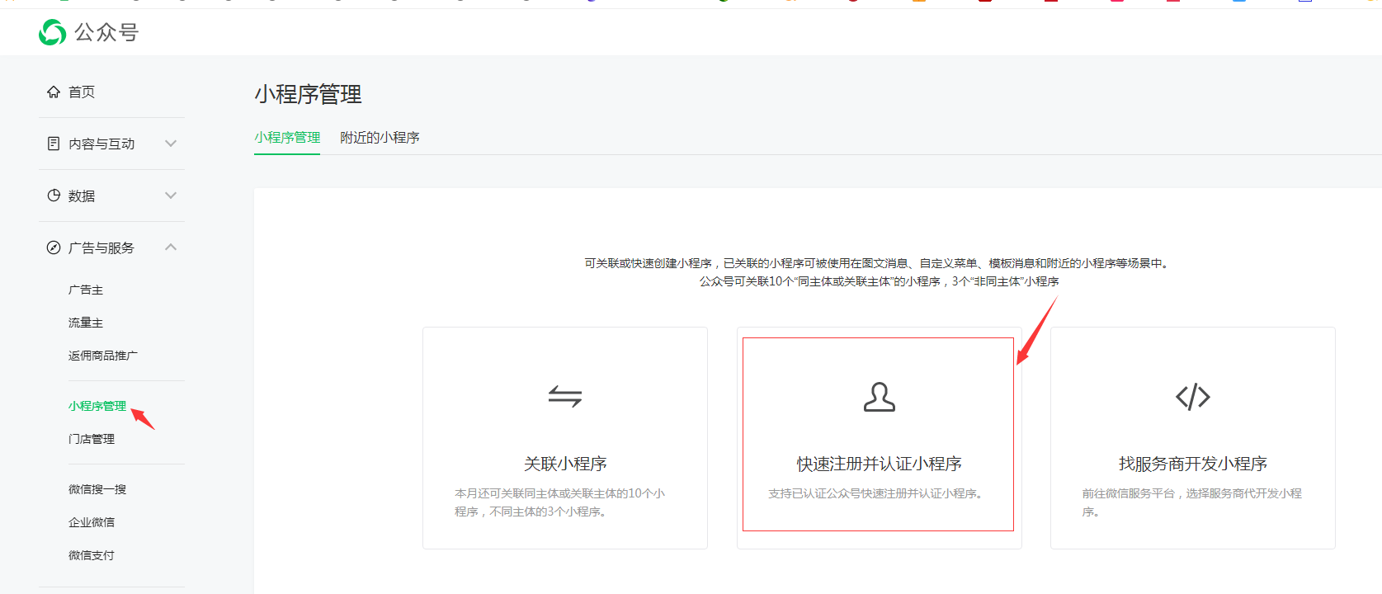Open 门店管理 in the sidebar
1382x594 pixels.
click(x=92, y=439)
